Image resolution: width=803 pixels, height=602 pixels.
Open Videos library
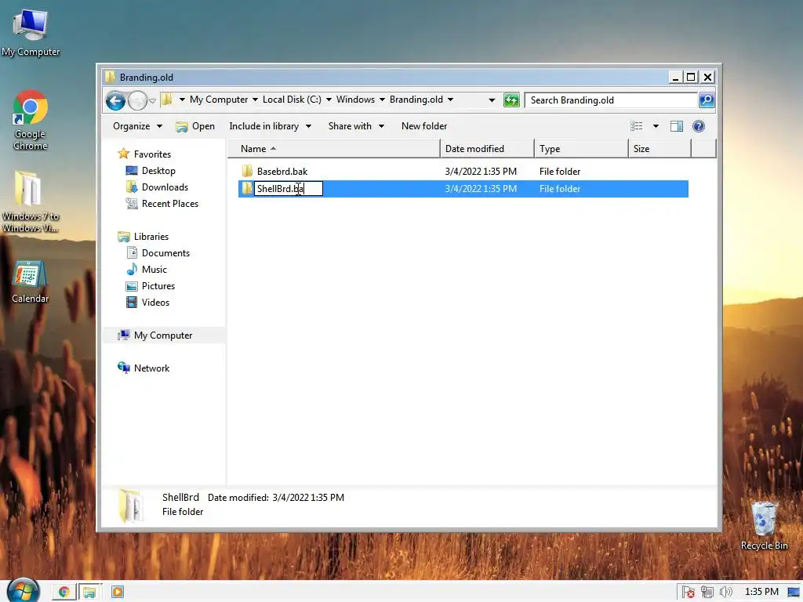coord(155,303)
